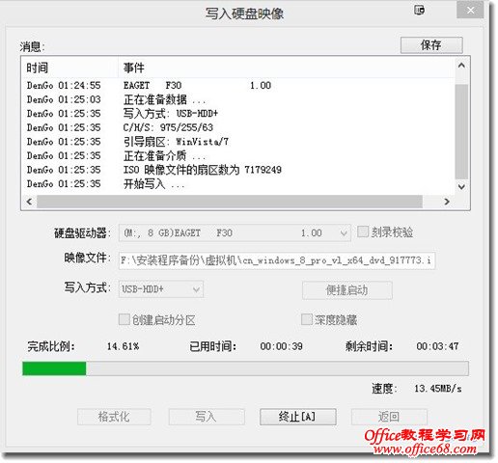Select the row '正在准备介质 ...'

[238, 156]
